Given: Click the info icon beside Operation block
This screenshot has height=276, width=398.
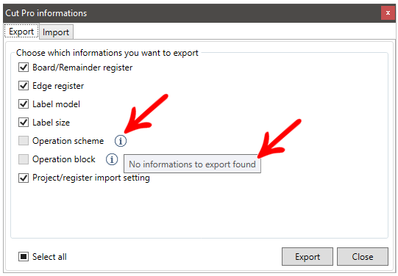Looking at the screenshot, I should click(x=112, y=159).
